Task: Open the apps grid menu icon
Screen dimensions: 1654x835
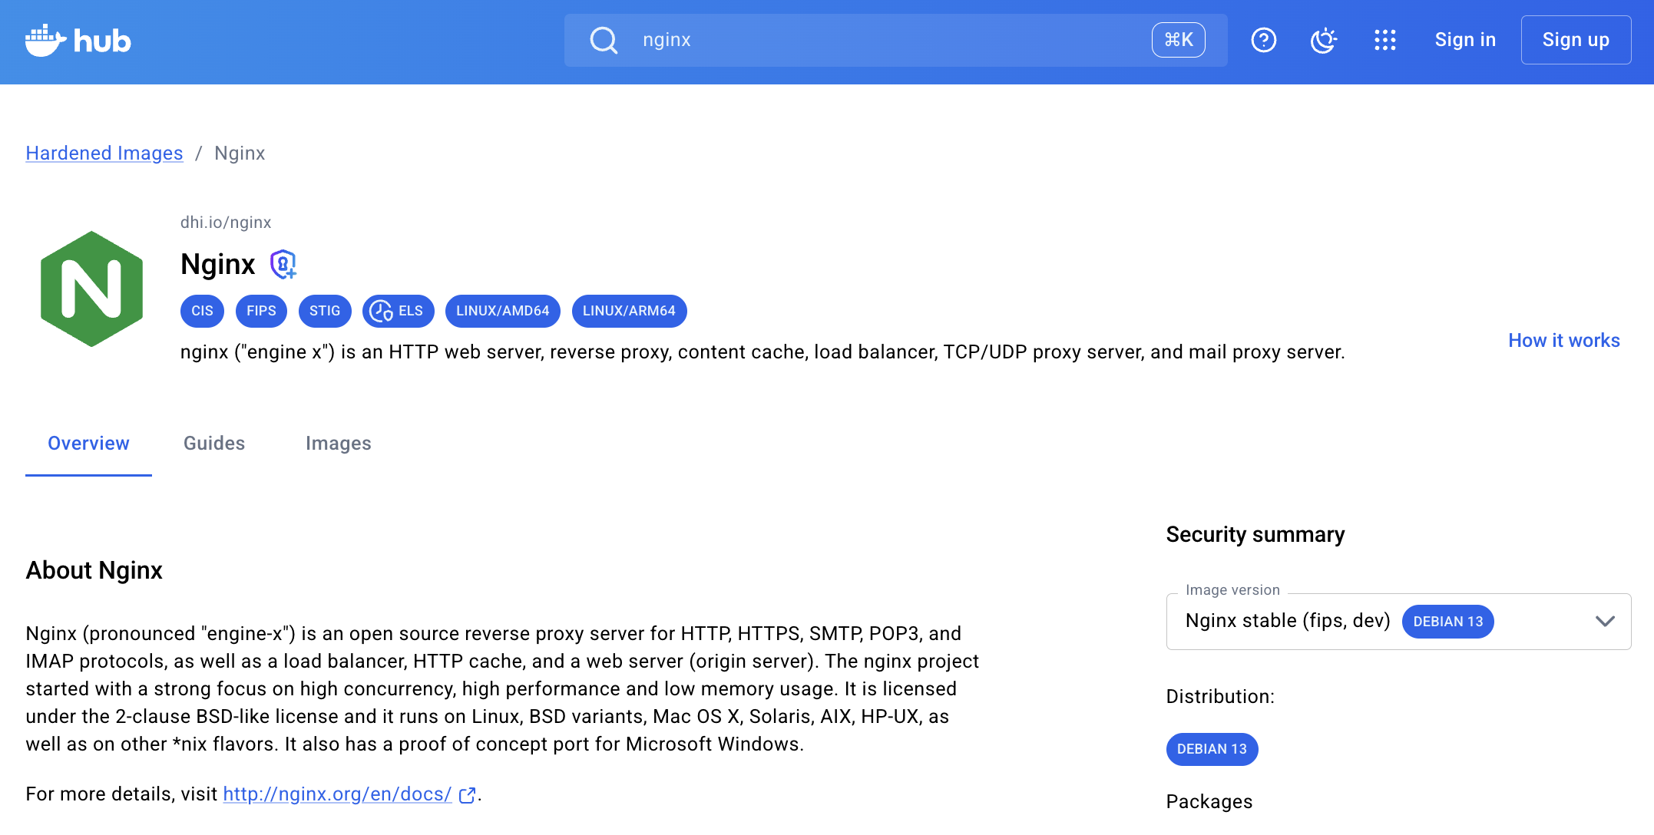Action: click(1384, 40)
